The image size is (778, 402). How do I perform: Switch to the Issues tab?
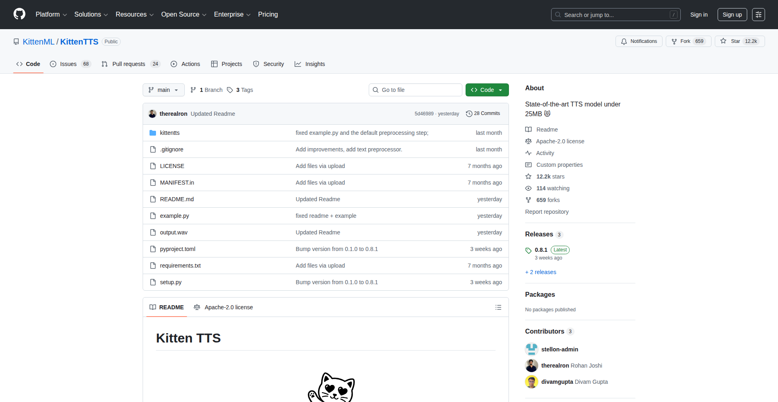[x=71, y=64]
